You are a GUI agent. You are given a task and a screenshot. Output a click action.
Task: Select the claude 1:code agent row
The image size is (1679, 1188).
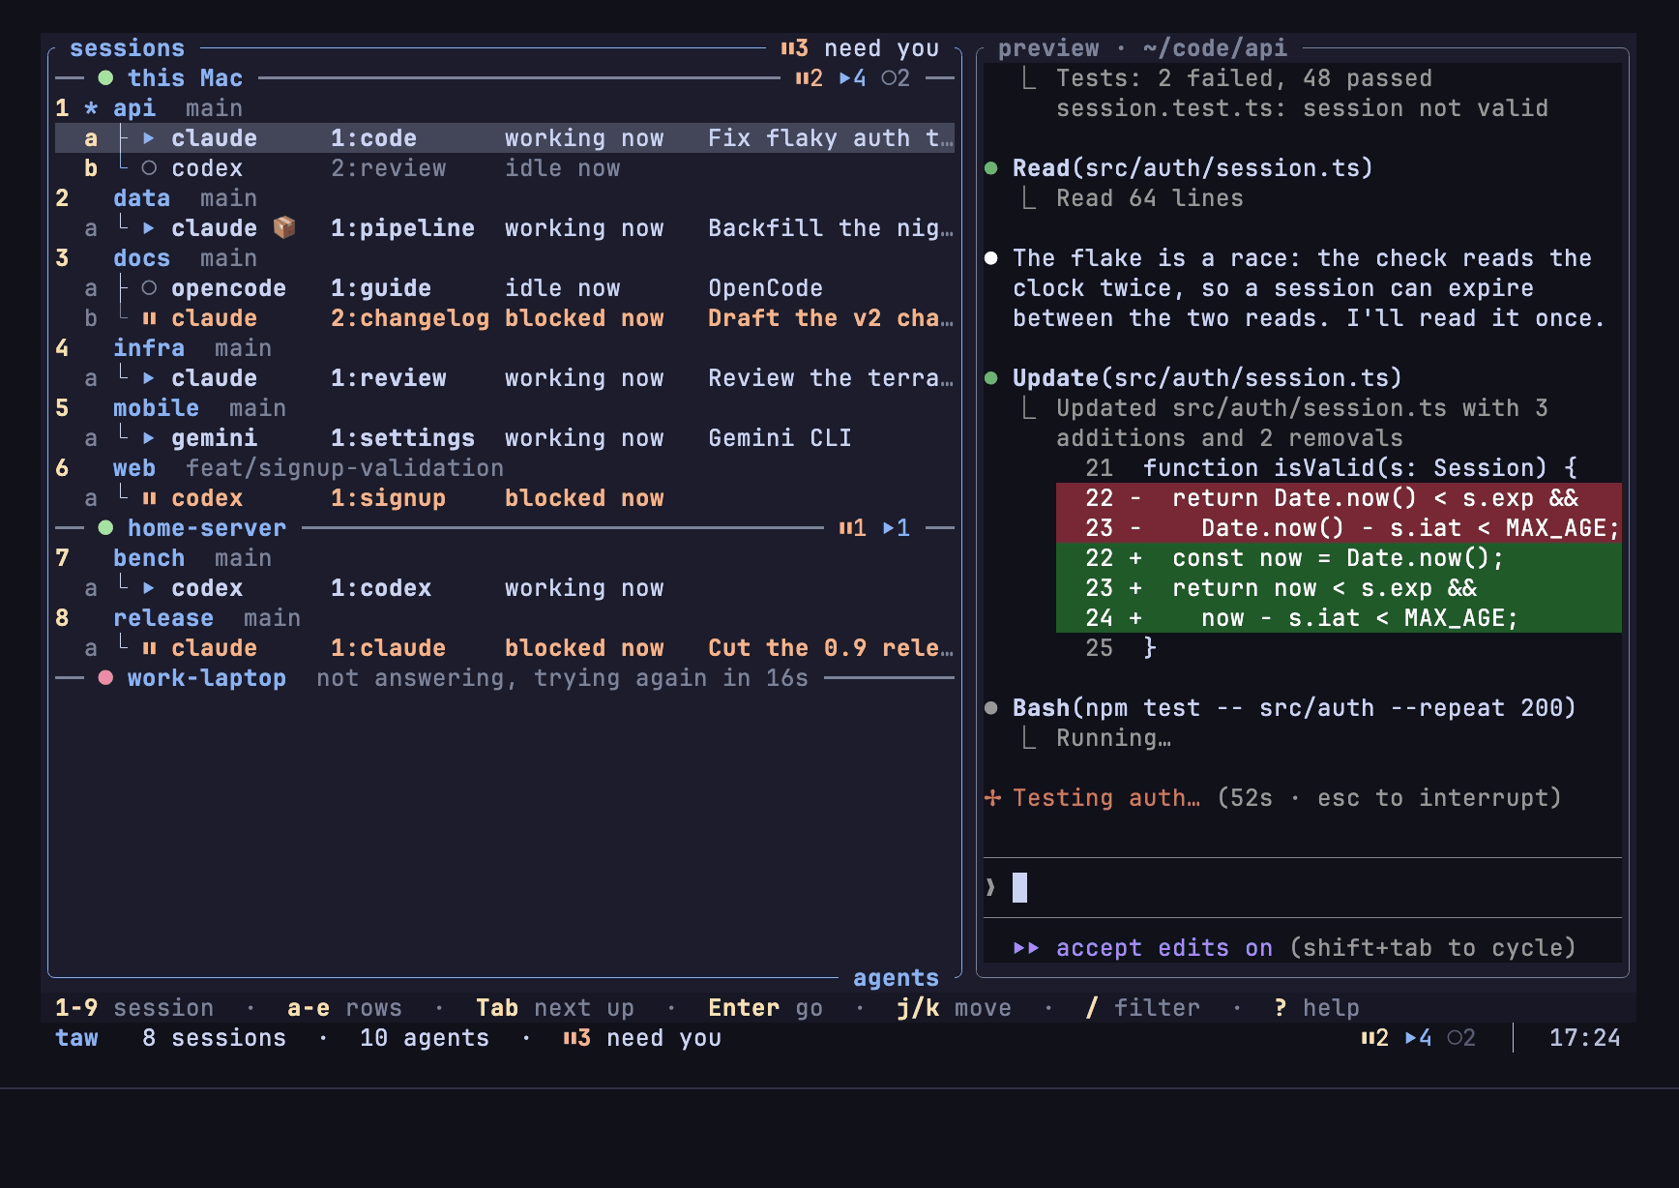(505, 138)
